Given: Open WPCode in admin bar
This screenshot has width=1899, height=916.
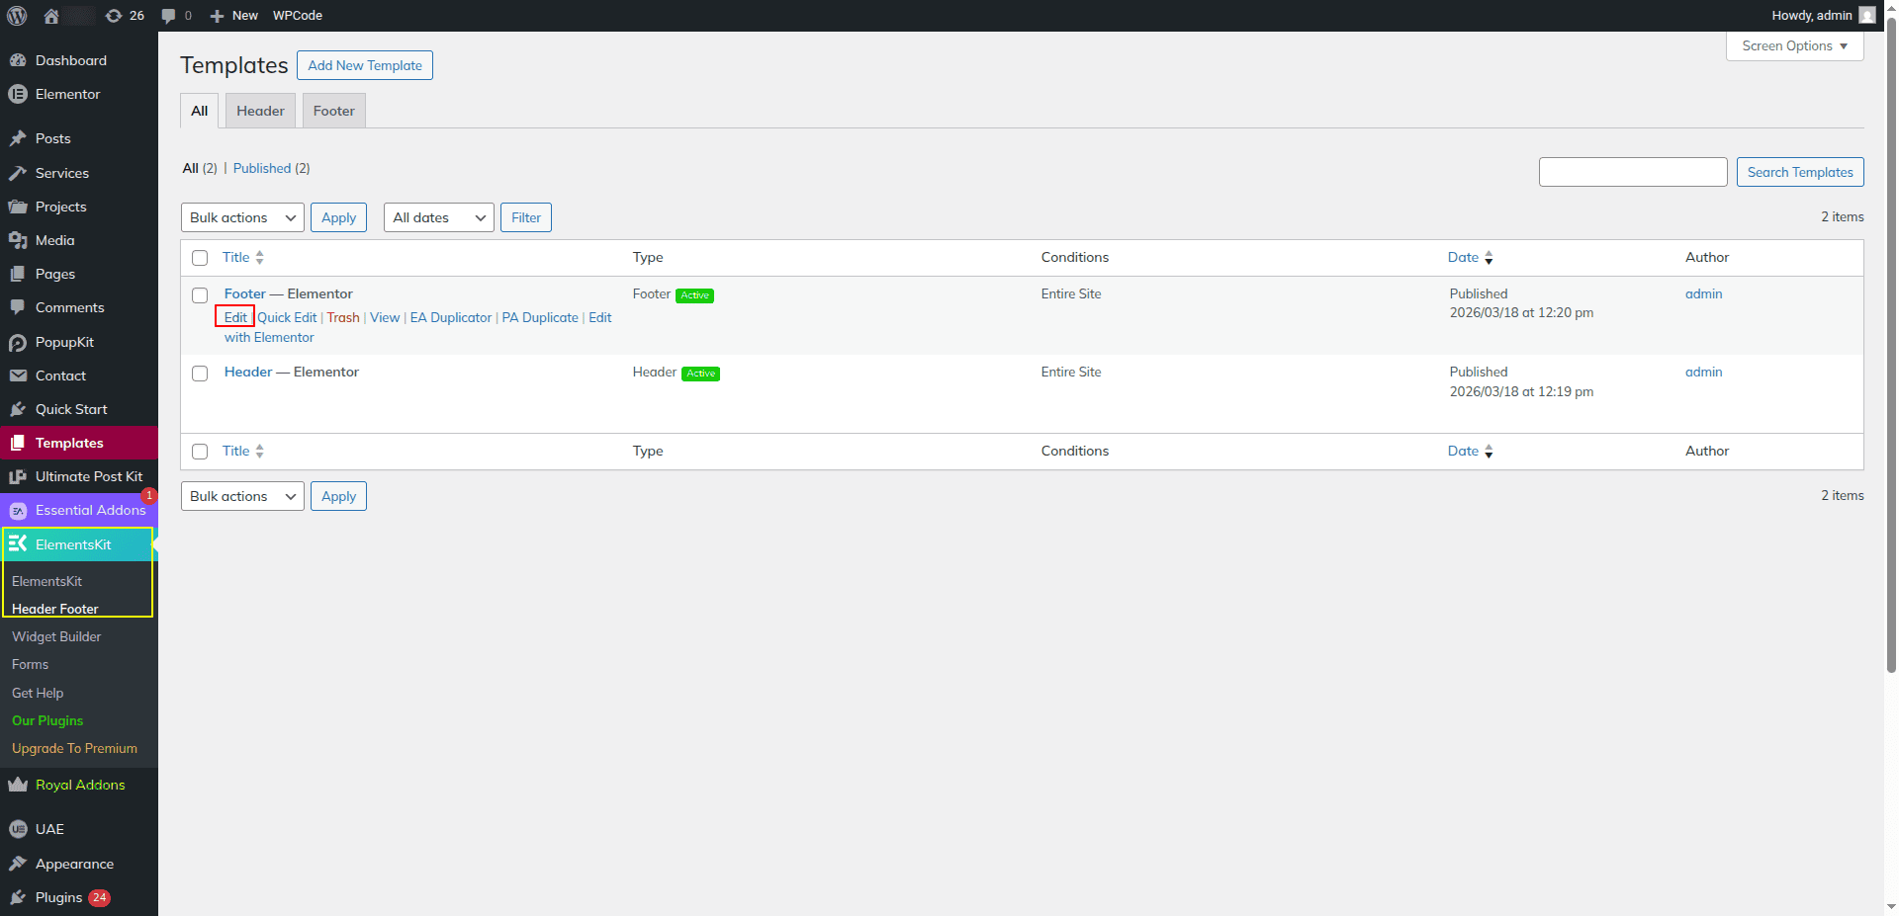Looking at the screenshot, I should click(x=298, y=16).
